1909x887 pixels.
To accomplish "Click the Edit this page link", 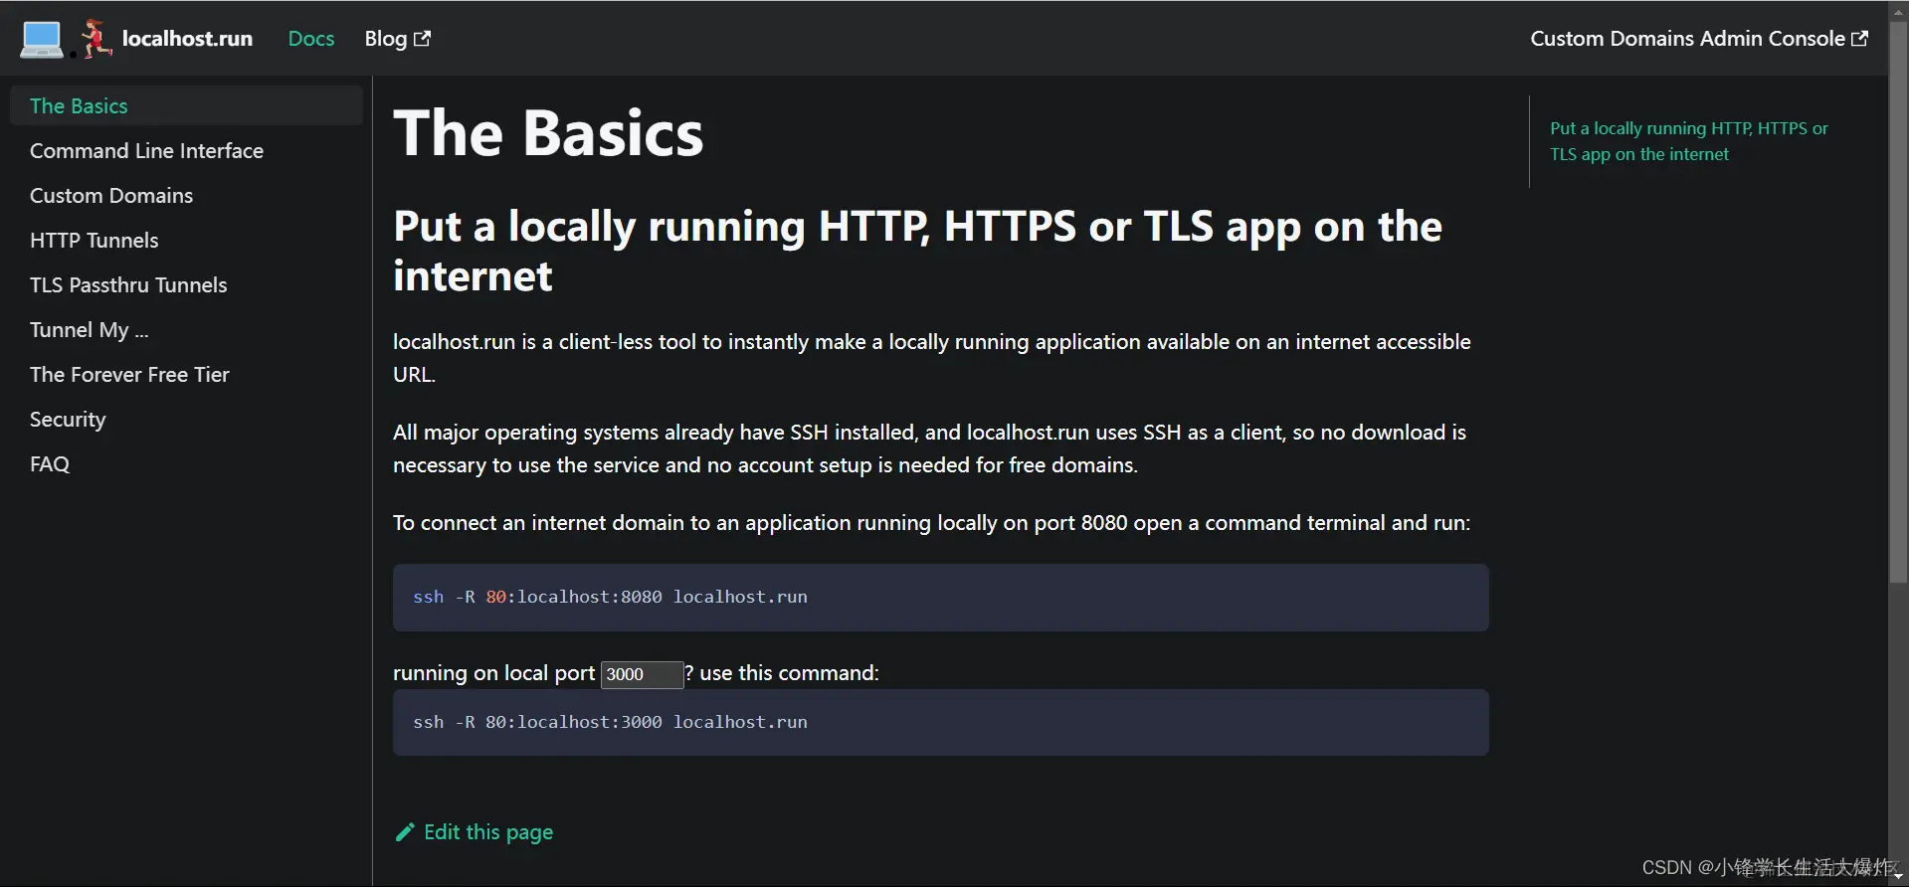I will 474,832.
